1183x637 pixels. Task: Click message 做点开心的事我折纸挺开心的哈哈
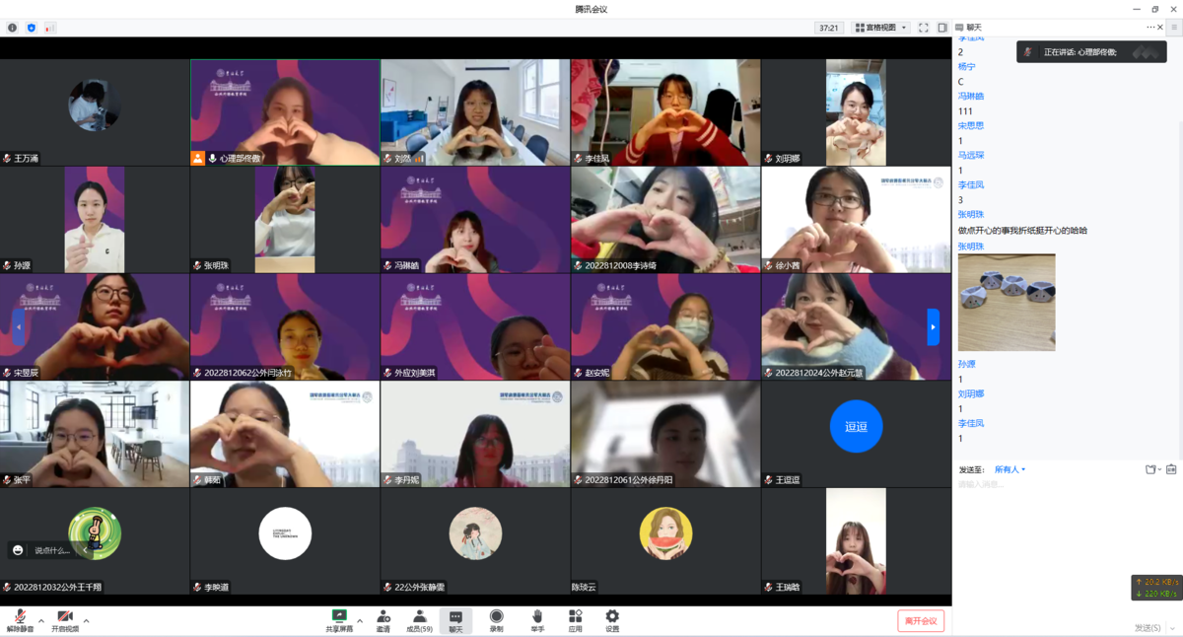click(1022, 231)
